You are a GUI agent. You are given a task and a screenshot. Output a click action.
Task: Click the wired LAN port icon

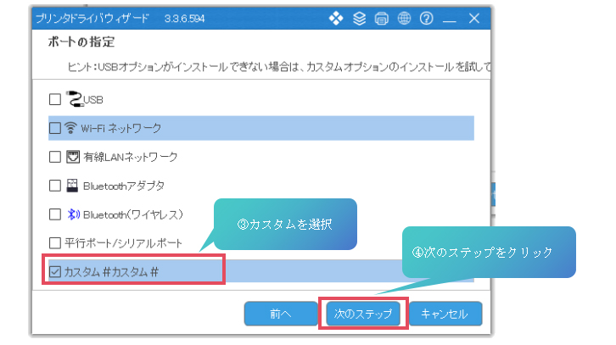tap(73, 157)
